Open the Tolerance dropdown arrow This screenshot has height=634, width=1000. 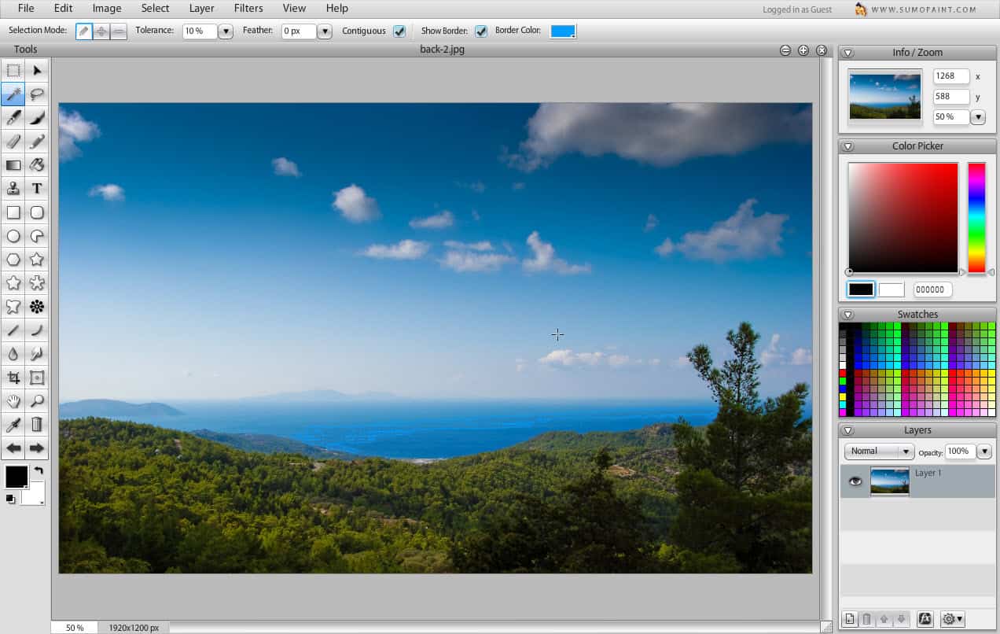pos(226,31)
